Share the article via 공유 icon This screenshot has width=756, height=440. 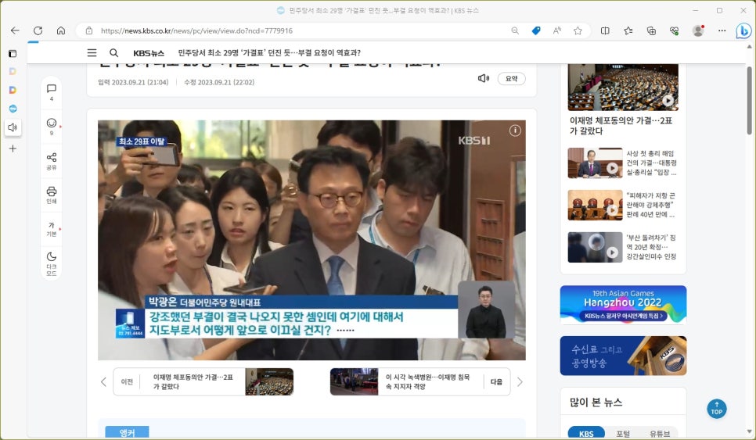click(x=52, y=161)
